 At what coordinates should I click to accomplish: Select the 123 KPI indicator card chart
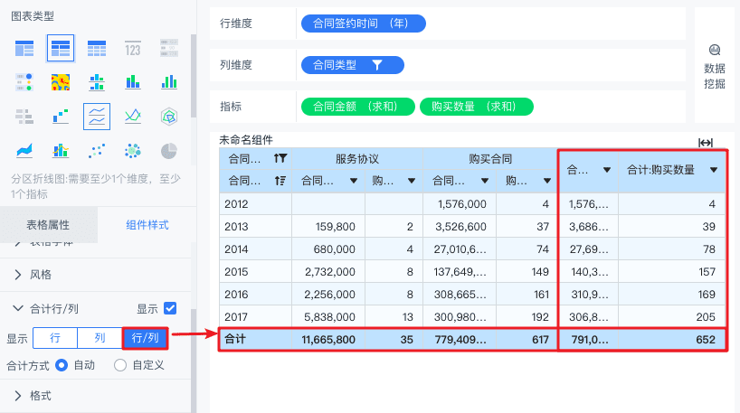tap(133, 49)
